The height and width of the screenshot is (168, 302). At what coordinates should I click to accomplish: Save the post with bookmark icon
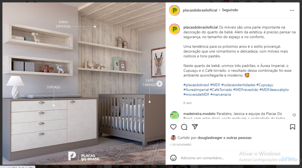pos(292,127)
